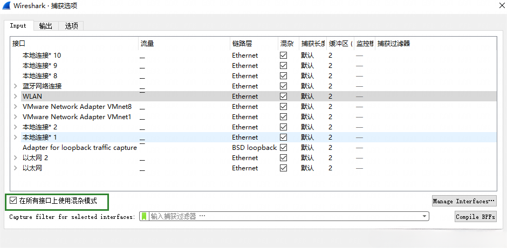Toggle promiscuous checkbox for WLAN row
This screenshot has height=248, width=507.
pyautogui.click(x=284, y=97)
